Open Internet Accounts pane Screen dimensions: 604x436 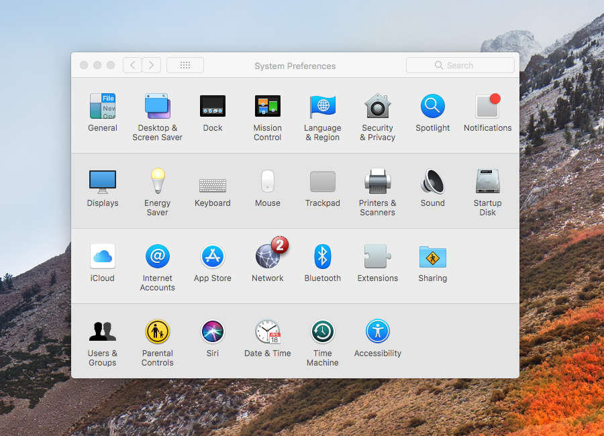pyautogui.click(x=158, y=256)
